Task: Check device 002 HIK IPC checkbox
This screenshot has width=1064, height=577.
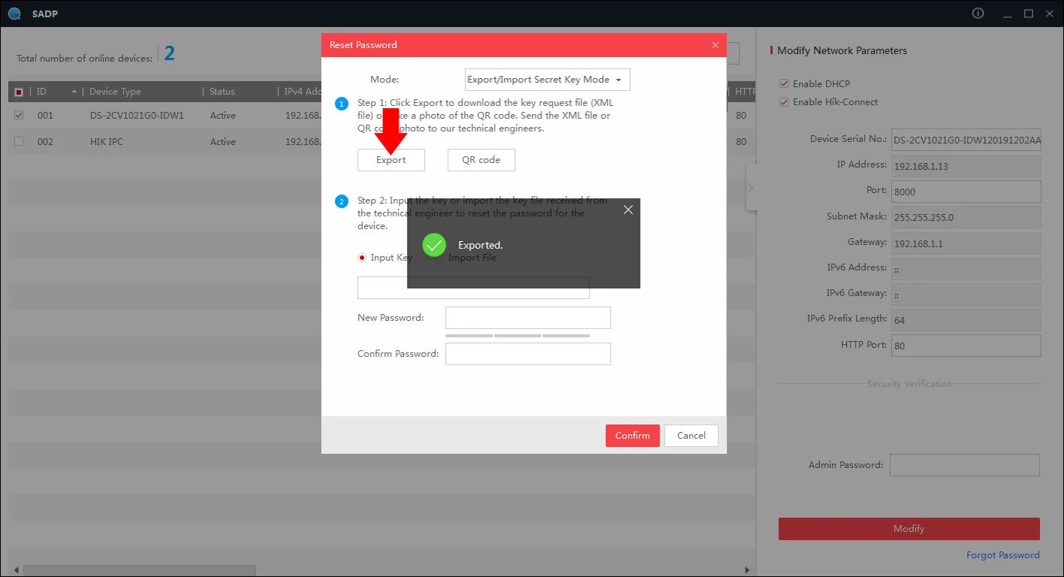Action: (x=19, y=141)
